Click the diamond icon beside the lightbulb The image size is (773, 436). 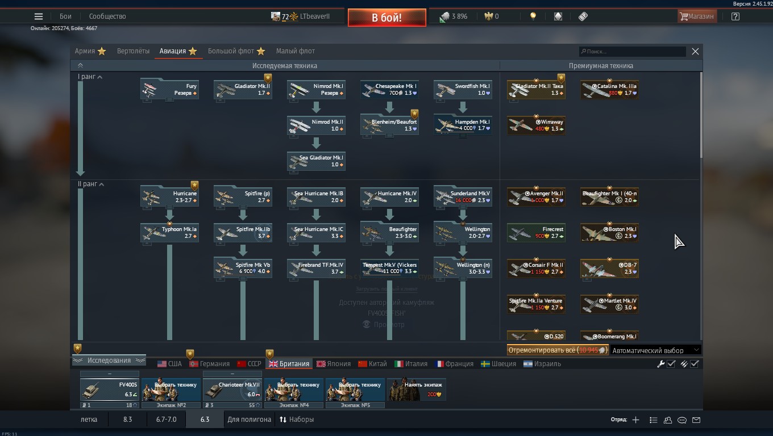pos(558,16)
